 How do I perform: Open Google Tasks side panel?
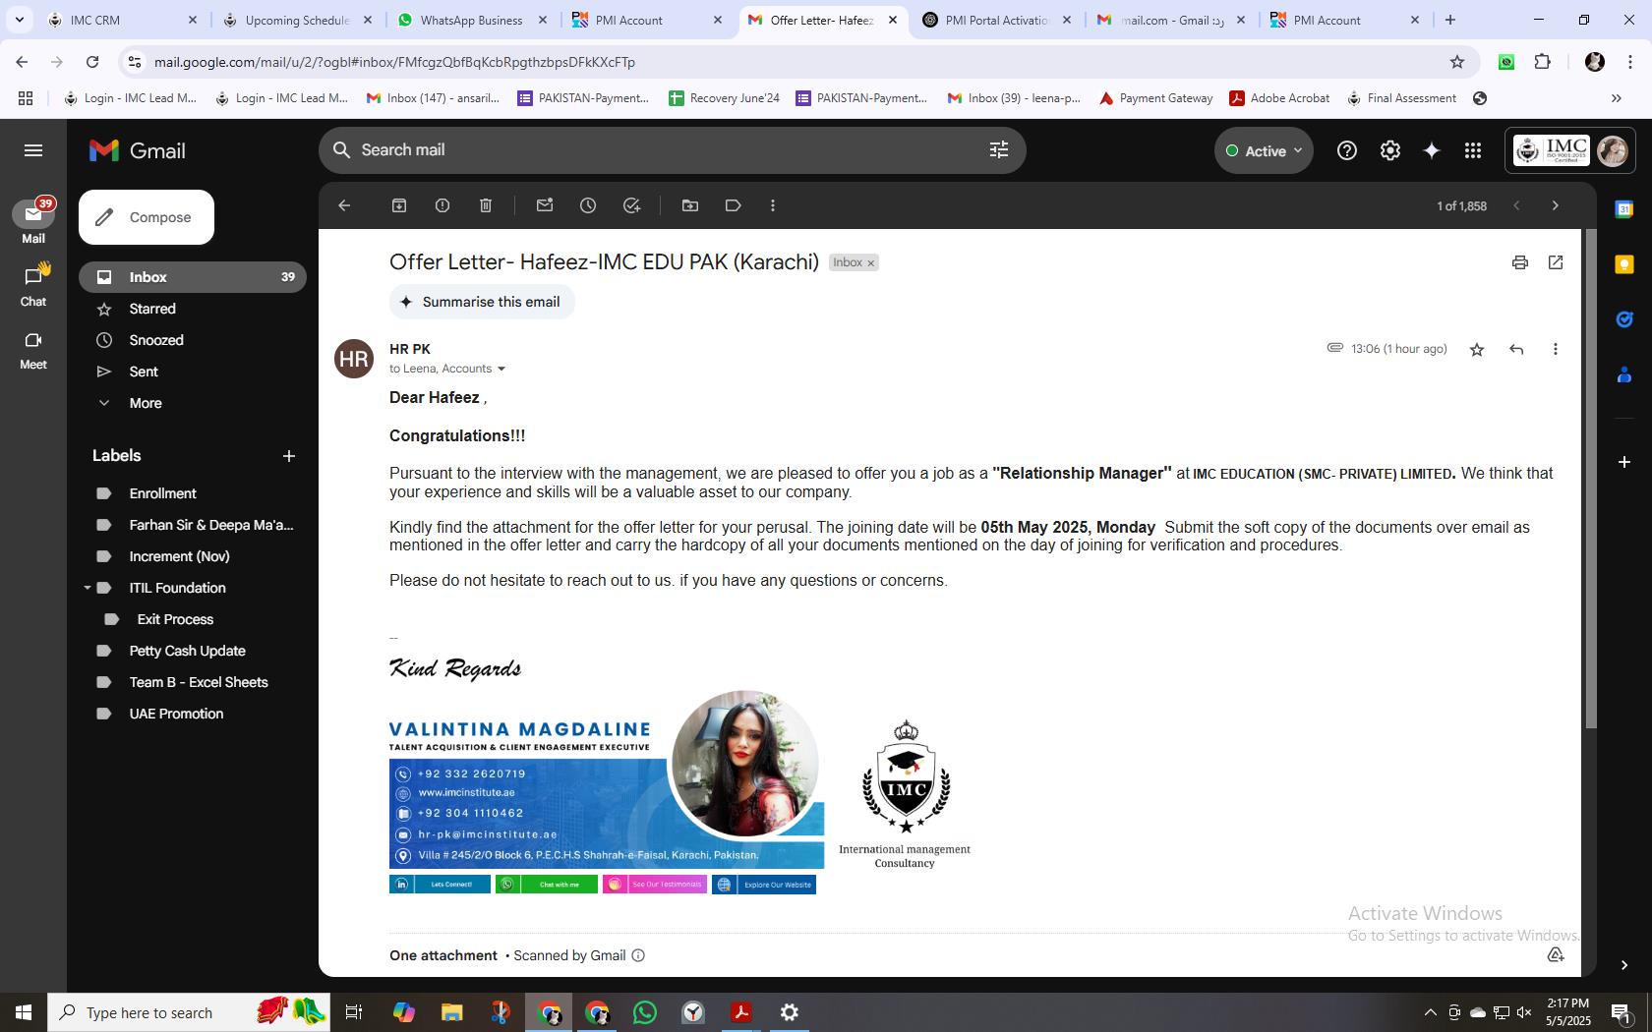click(1624, 319)
